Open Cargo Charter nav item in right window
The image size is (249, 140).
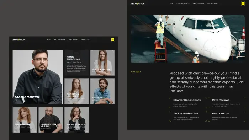[x=183, y=4]
